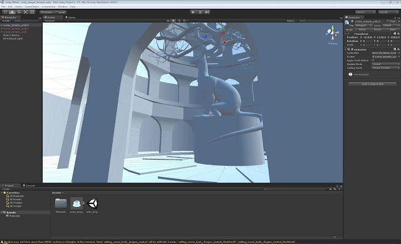Toggle the Animator component enabled checkbox
Image resolution: width=401 pixels, height=244 pixels.
click(352, 49)
